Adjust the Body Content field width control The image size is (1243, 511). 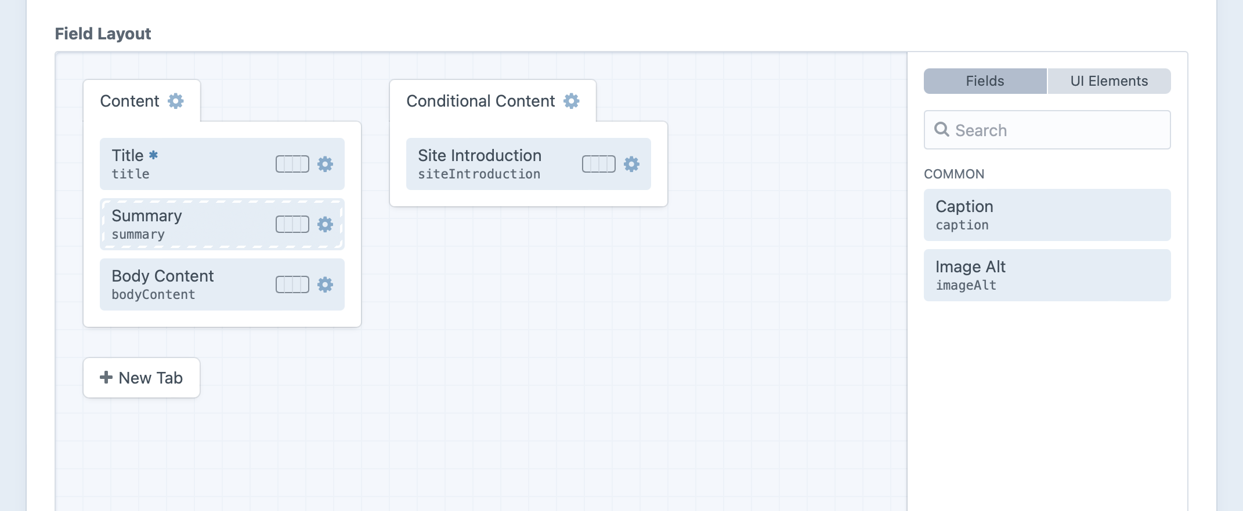pyautogui.click(x=292, y=284)
